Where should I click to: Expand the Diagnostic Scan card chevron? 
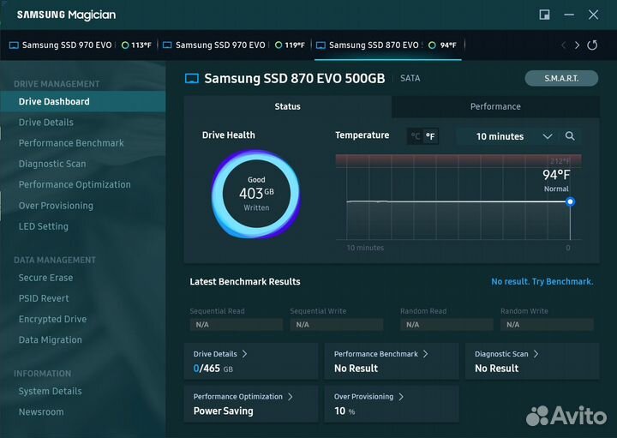536,354
